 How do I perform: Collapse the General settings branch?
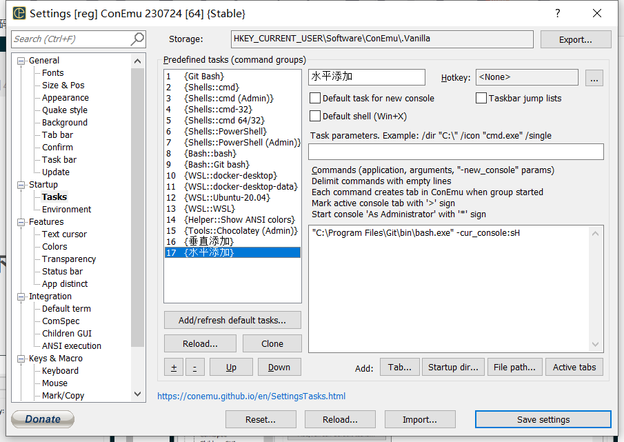(21, 60)
